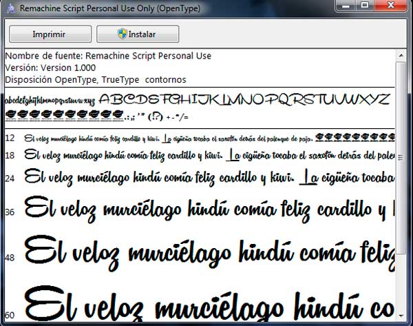The height and width of the screenshot is (326, 413).
Task: Close the font viewer window
Action: coord(390,6)
